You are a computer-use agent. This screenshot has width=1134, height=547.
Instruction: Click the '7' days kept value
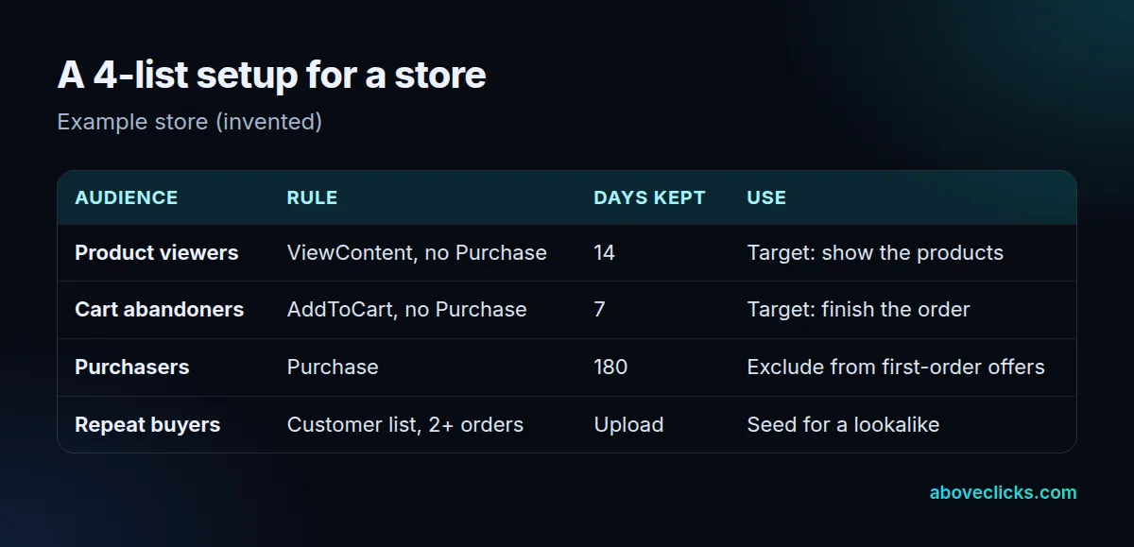[599, 310]
